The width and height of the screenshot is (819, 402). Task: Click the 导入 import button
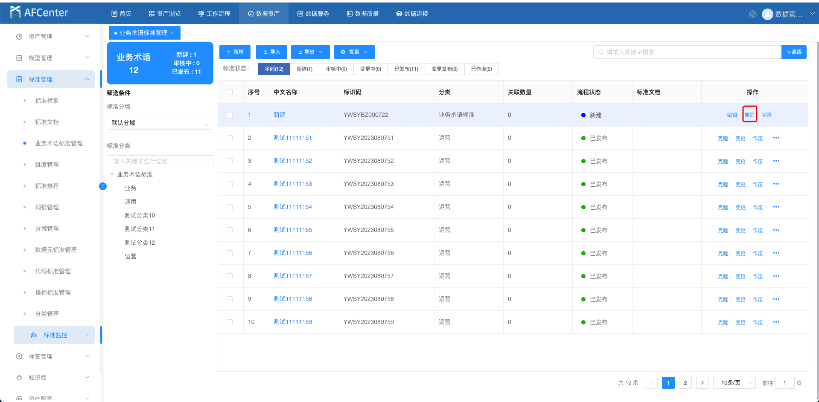(x=271, y=52)
